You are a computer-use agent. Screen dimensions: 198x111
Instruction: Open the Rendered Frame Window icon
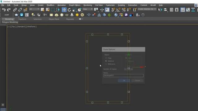(27, 15)
